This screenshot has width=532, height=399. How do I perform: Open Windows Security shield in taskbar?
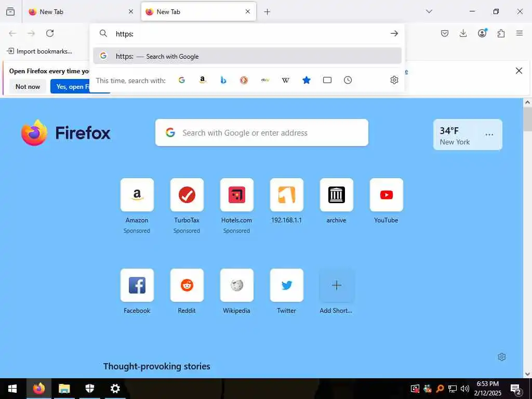point(89,389)
